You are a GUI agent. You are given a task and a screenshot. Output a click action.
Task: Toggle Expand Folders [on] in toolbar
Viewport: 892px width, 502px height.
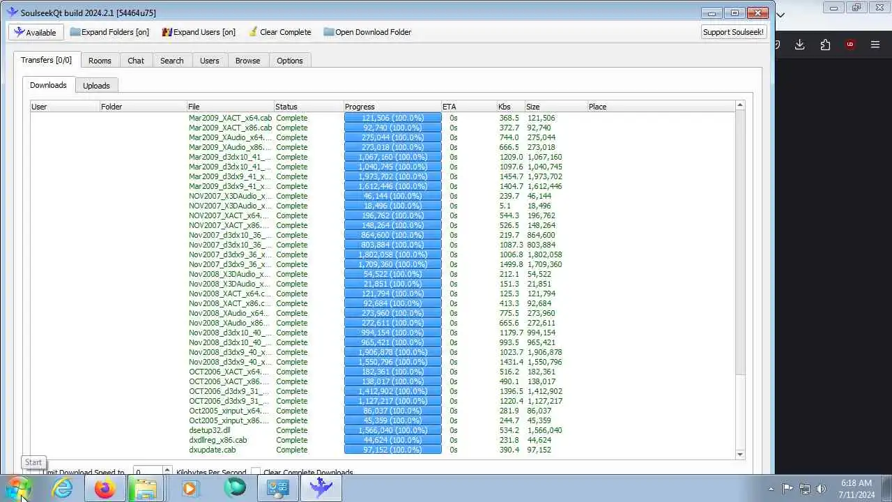pos(109,32)
